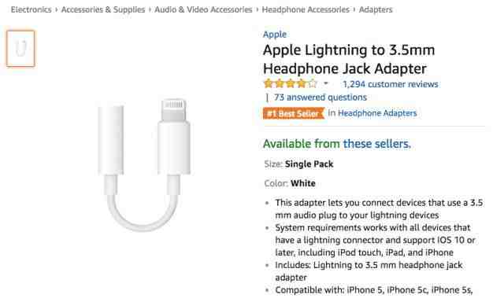Viewport: 504px width, 298px height.
Task: Select the adapter product thumbnail
Action: pyautogui.click(x=20, y=49)
